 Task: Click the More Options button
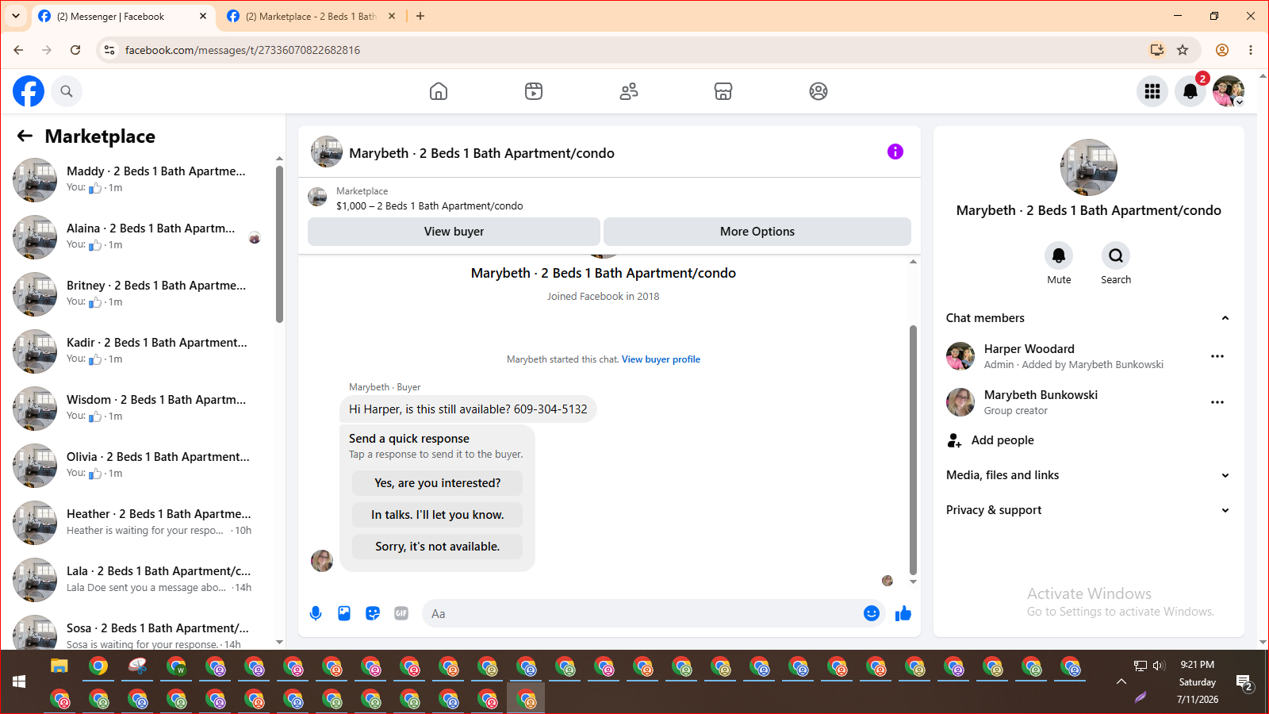(x=757, y=232)
